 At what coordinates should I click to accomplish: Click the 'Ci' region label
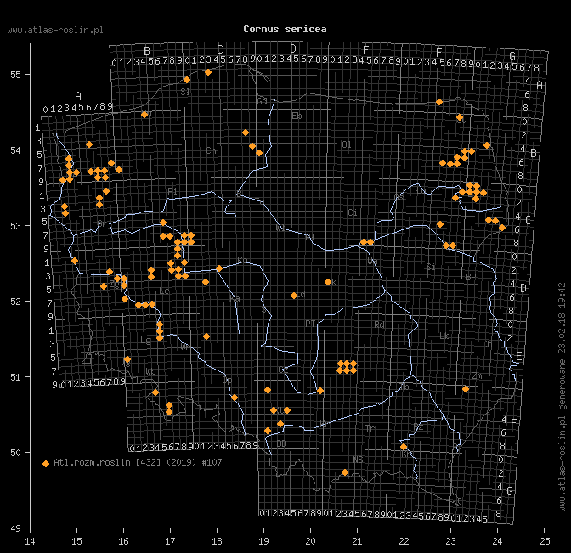(x=352, y=212)
